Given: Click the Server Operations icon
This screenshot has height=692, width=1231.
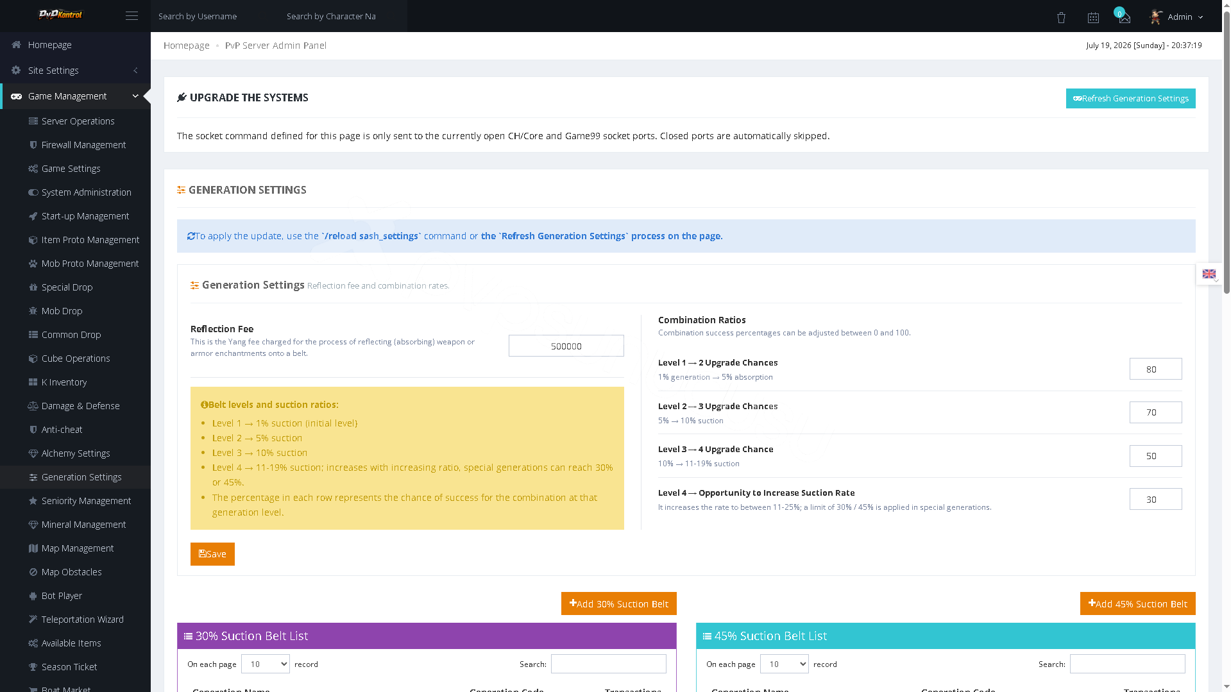Looking at the screenshot, I should pos(33,121).
